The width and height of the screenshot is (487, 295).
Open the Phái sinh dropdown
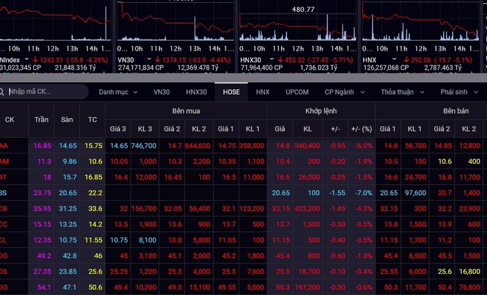click(459, 92)
